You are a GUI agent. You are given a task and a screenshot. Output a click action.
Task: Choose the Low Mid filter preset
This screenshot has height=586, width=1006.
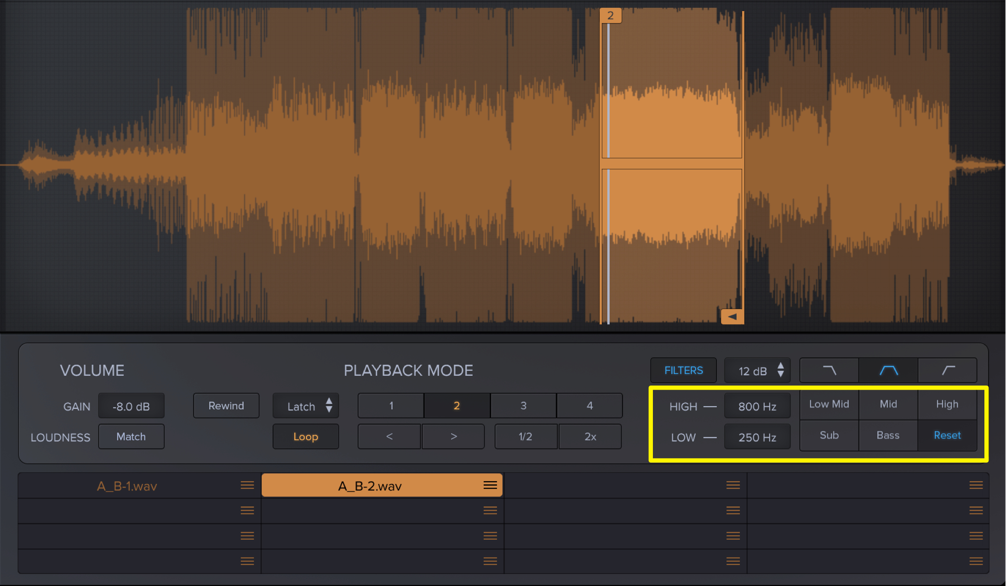tap(829, 404)
